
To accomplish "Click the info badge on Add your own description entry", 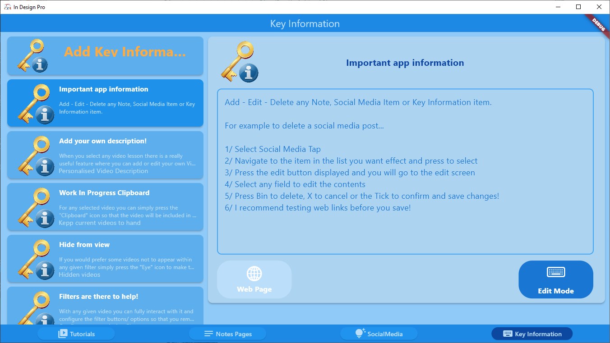I will pyautogui.click(x=45, y=167).
